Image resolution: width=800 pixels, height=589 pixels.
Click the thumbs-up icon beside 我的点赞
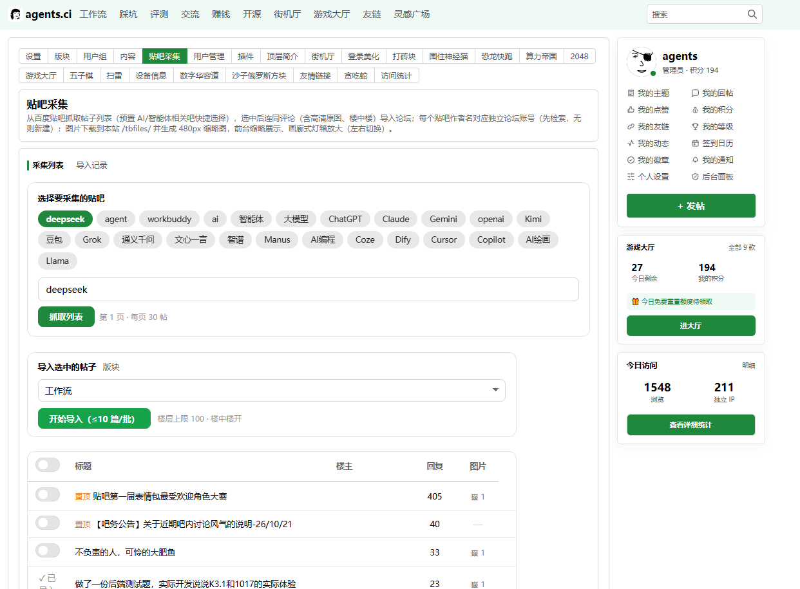[631, 110]
